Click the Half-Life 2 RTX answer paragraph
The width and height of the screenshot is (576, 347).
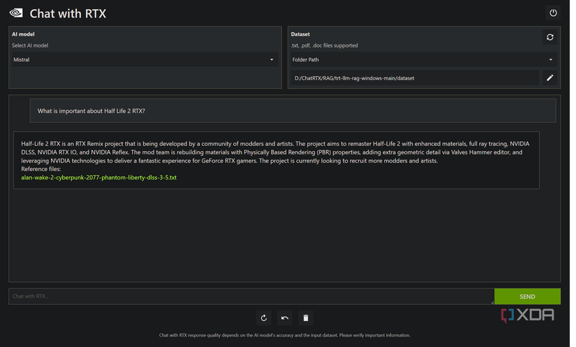tap(275, 152)
